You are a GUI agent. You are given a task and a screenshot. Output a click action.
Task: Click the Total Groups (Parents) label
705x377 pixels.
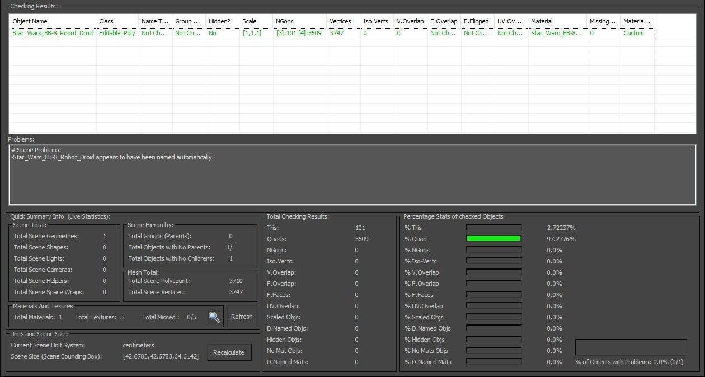coord(159,236)
